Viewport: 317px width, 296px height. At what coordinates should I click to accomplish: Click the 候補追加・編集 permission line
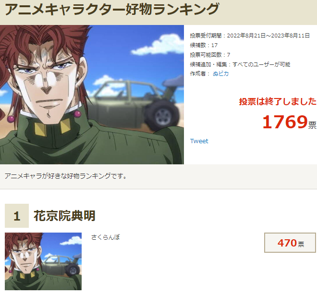point(240,64)
